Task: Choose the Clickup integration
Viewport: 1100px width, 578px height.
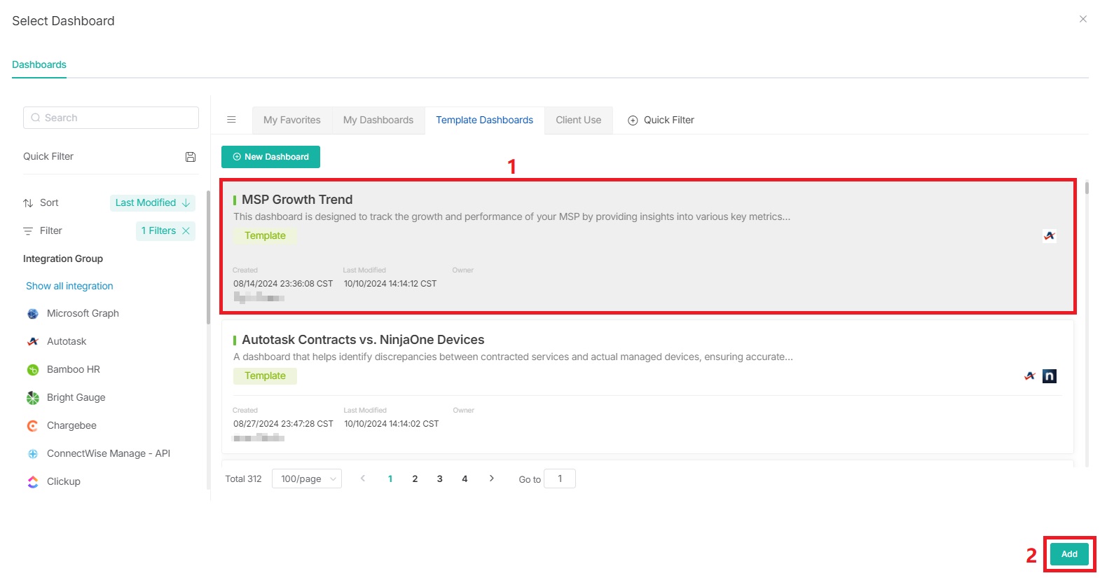Action: click(x=63, y=481)
